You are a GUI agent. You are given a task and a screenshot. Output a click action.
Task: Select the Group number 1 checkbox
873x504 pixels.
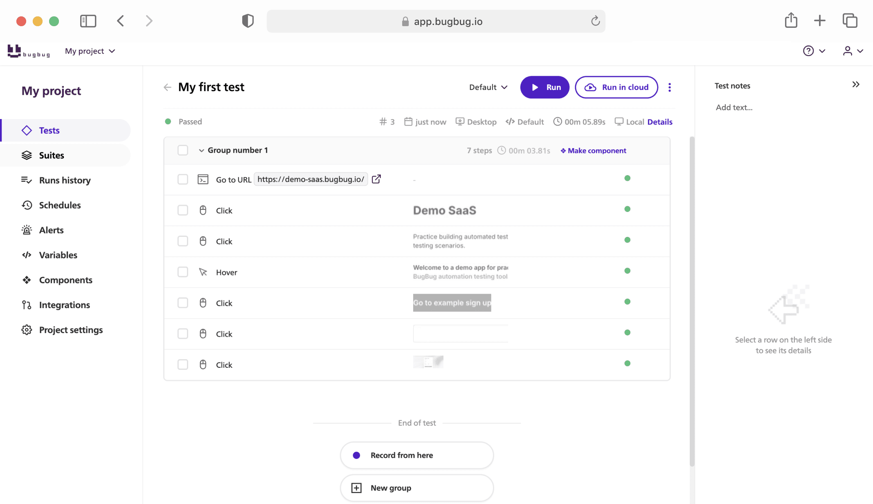coord(183,150)
